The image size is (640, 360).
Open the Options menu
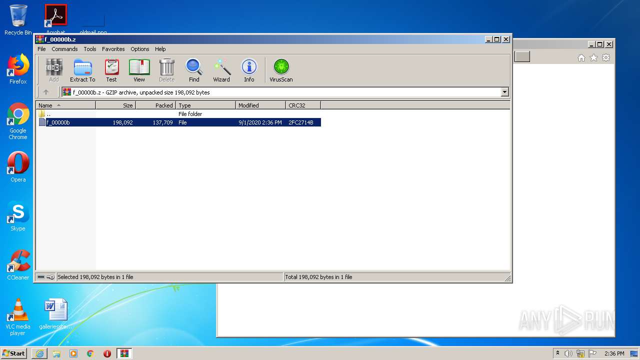click(140, 49)
